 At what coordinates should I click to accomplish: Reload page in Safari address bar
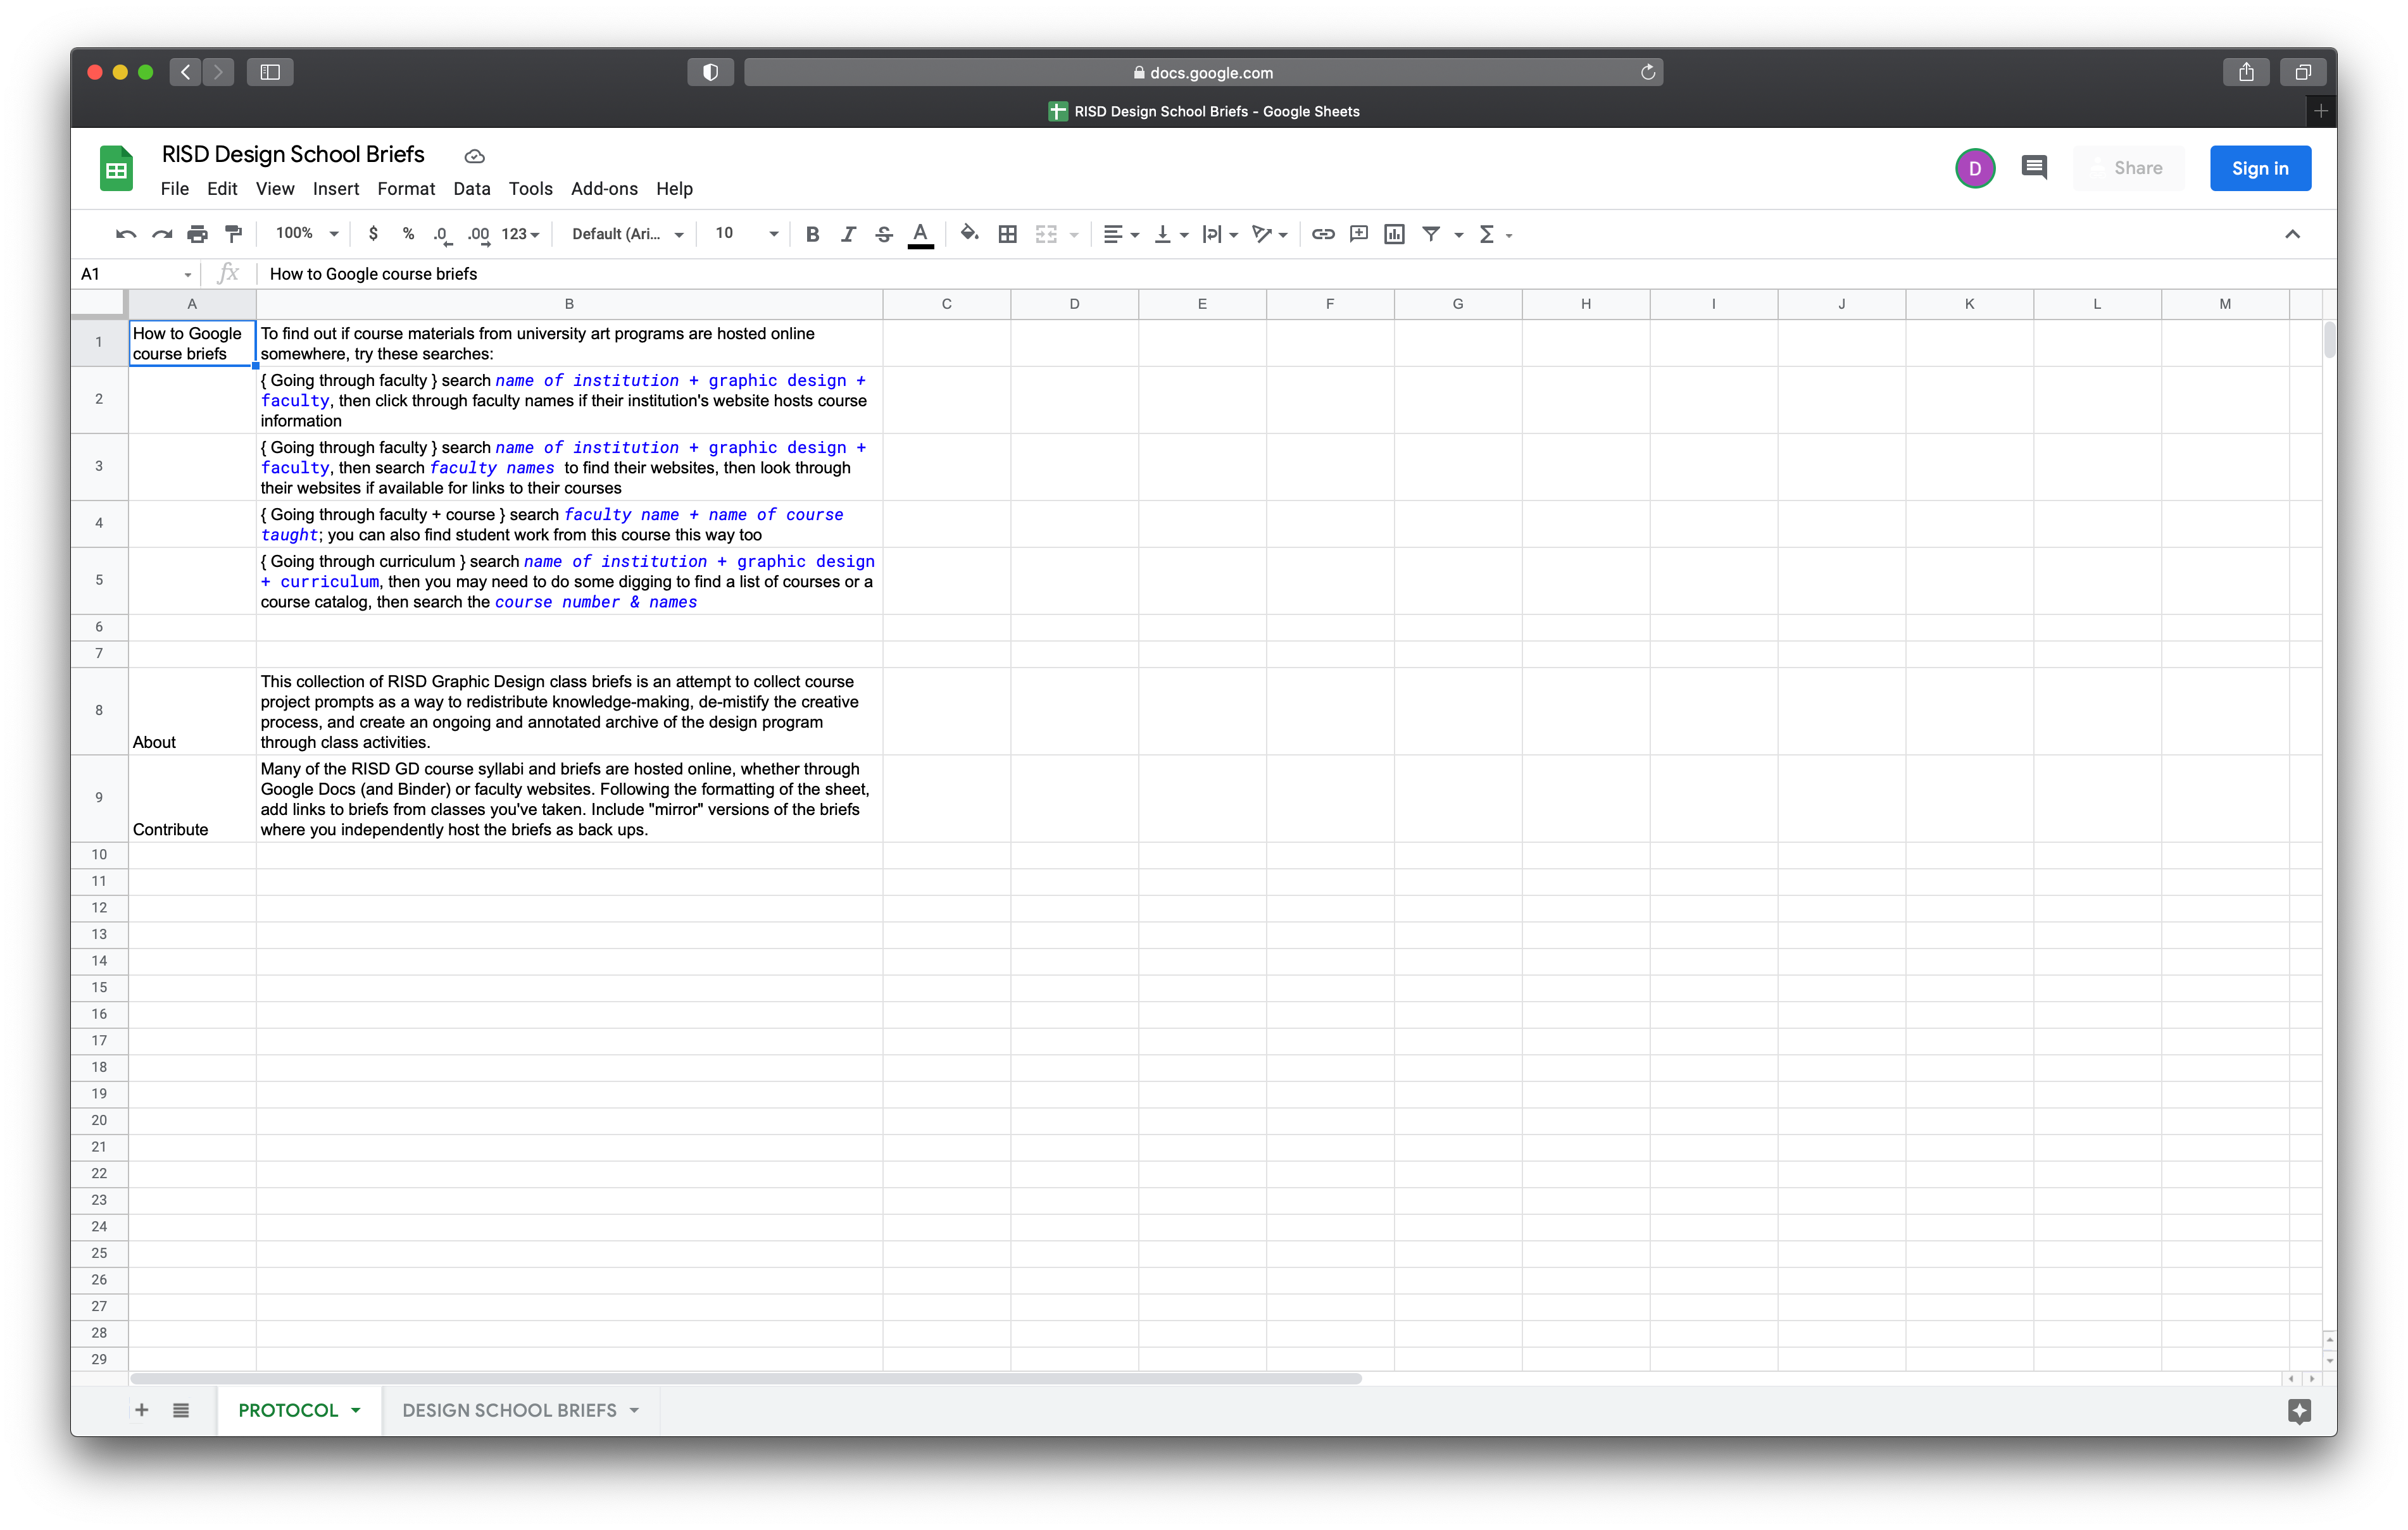coord(1647,72)
